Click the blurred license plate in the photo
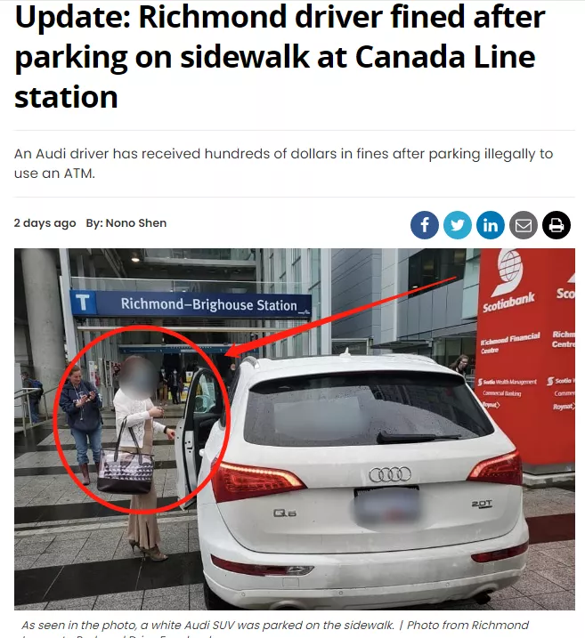 386,505
